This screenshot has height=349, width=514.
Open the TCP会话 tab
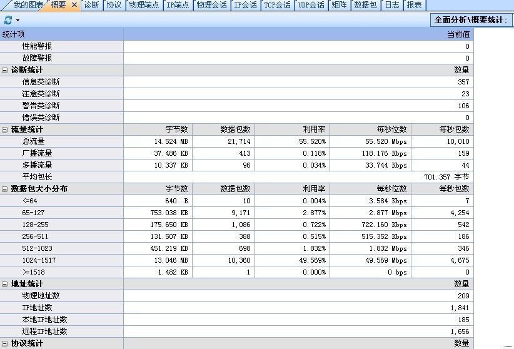pos(277,5)
